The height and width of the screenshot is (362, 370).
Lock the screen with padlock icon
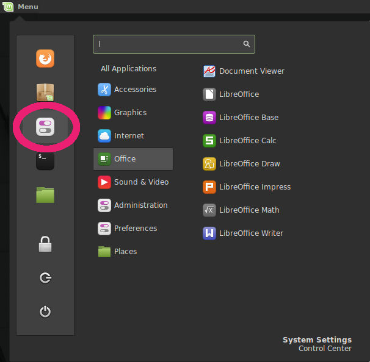[45, 244]
